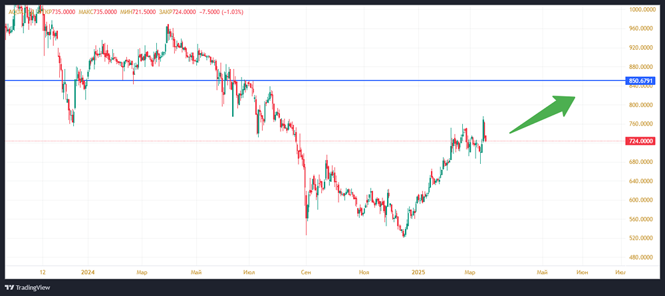The image size is (665, 296).
Task: Click the blue horizontal level line
Action: (x=314, y=80)
